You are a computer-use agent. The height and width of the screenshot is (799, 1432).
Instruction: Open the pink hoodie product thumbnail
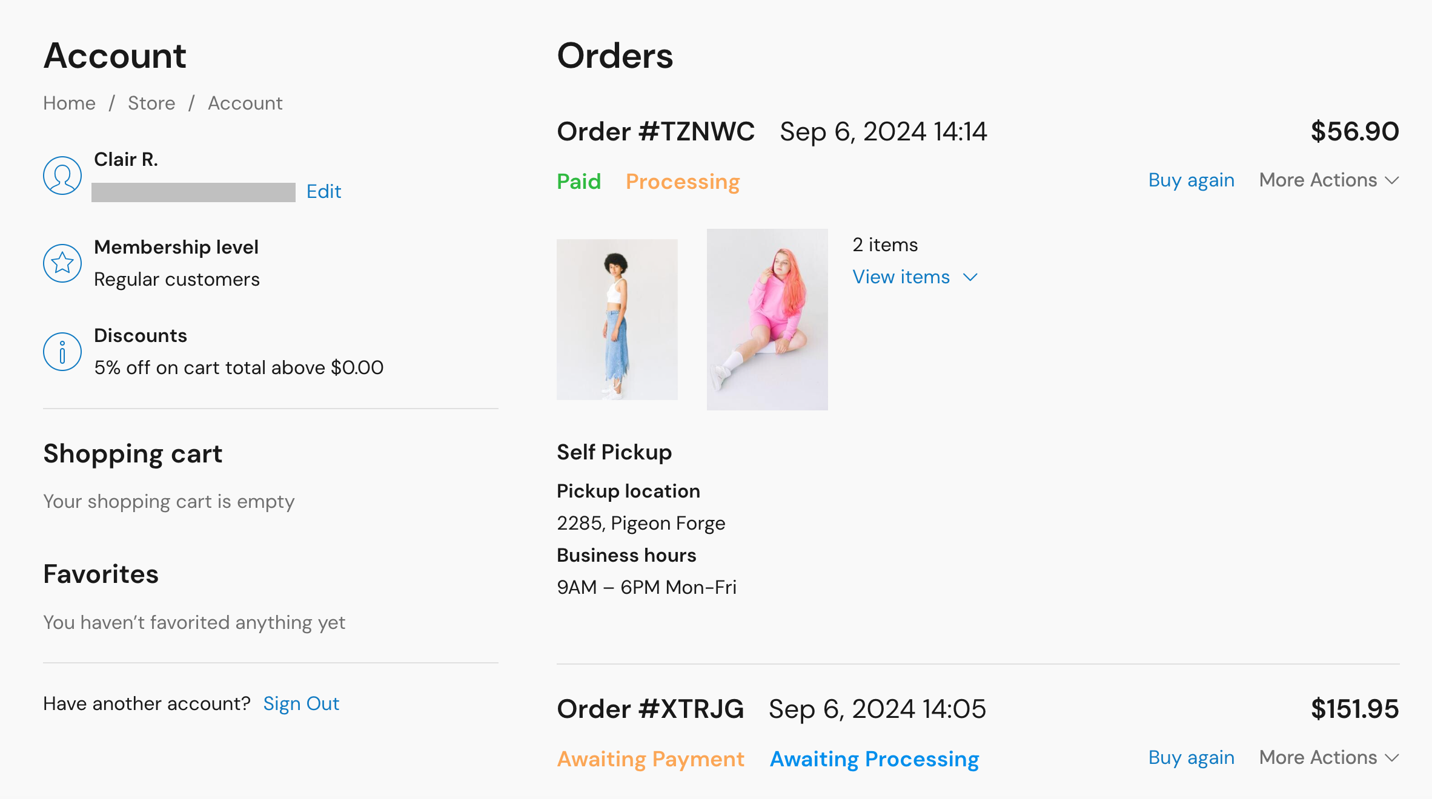point(767,320)
